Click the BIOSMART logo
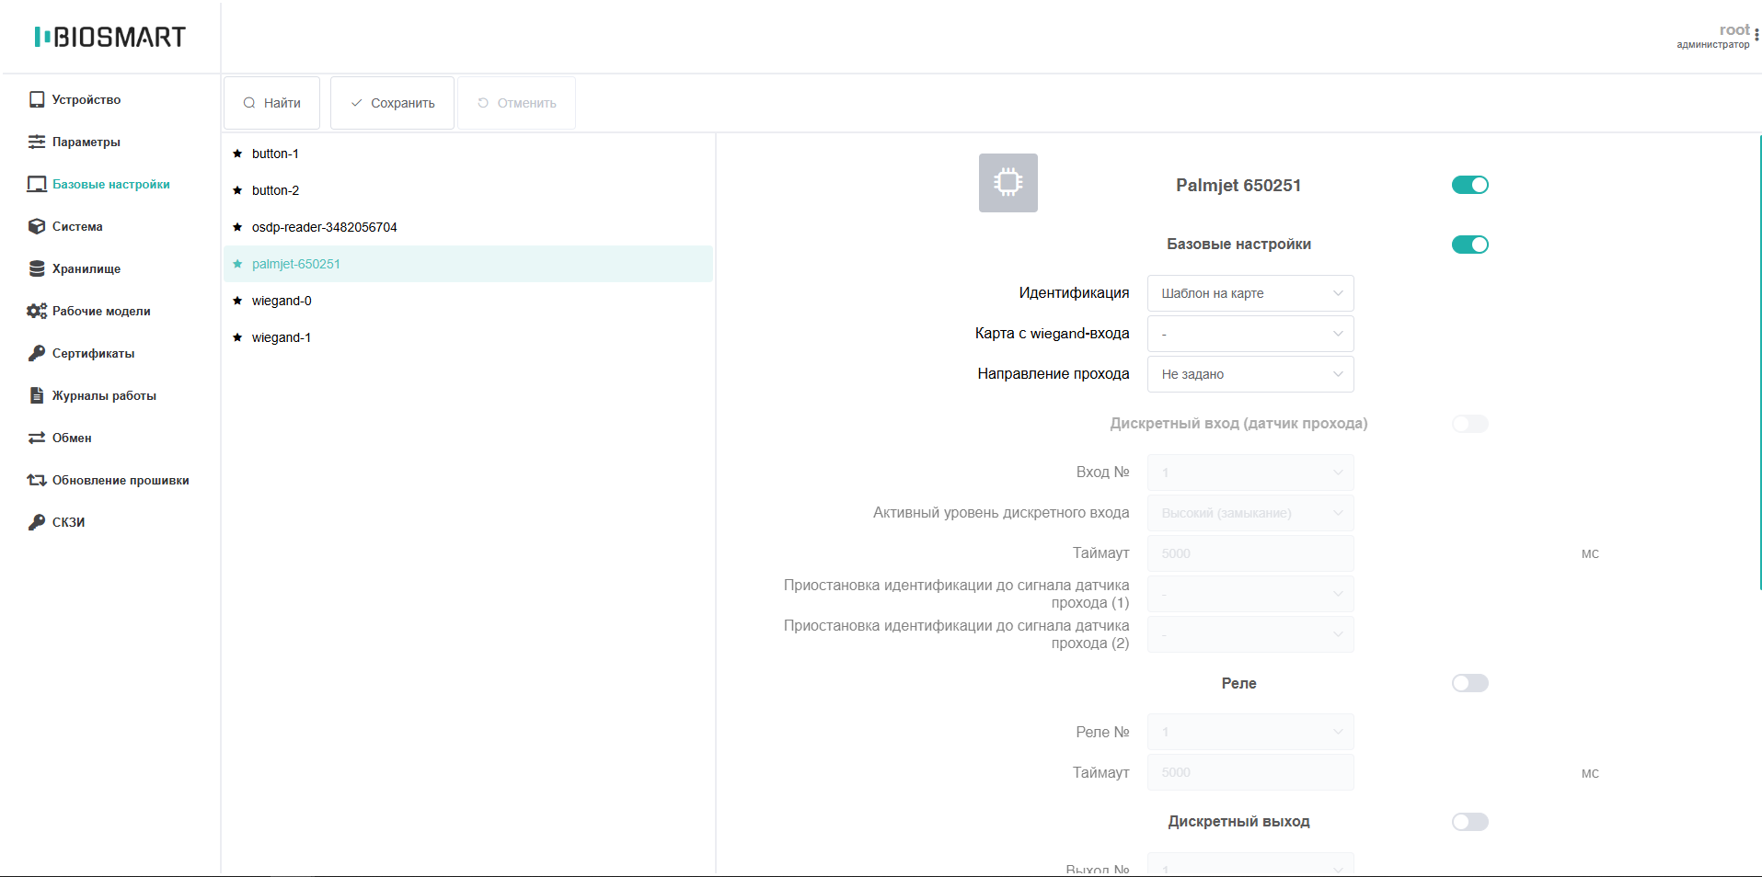 [x=110, y=37]
